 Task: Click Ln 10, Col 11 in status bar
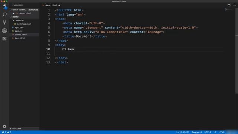point(183,133)
